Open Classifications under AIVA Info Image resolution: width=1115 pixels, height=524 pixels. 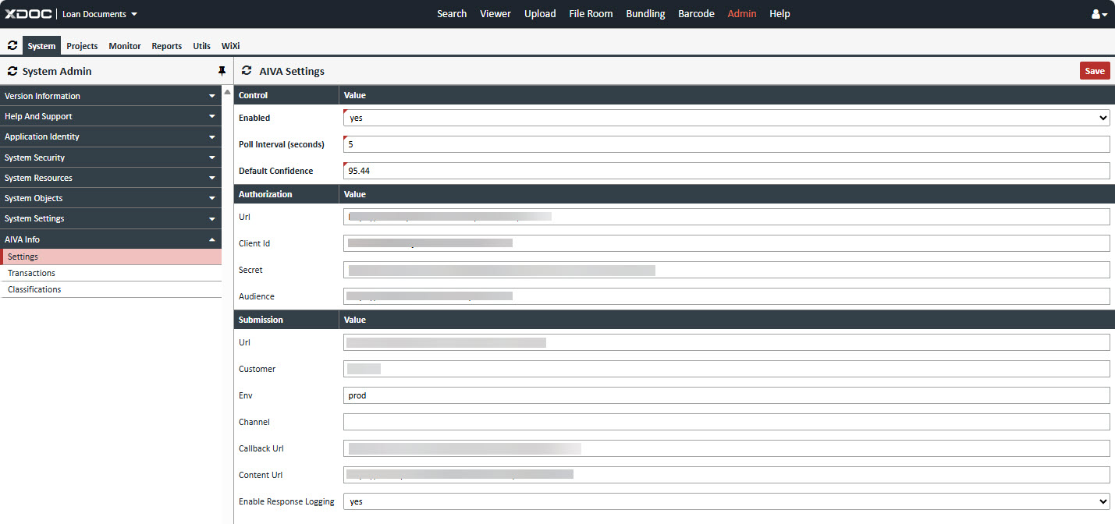click(x=34, y=289)
